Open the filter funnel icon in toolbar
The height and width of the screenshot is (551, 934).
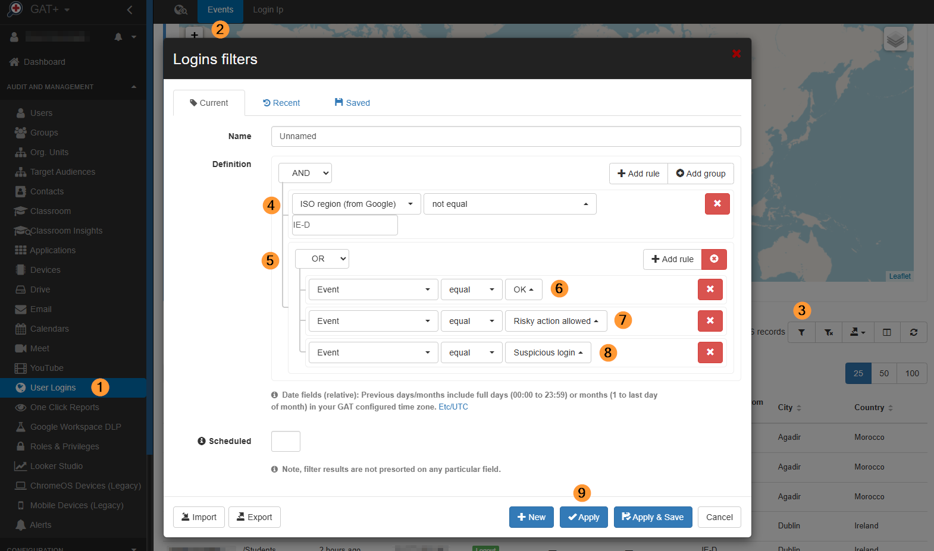click(801, 332)
